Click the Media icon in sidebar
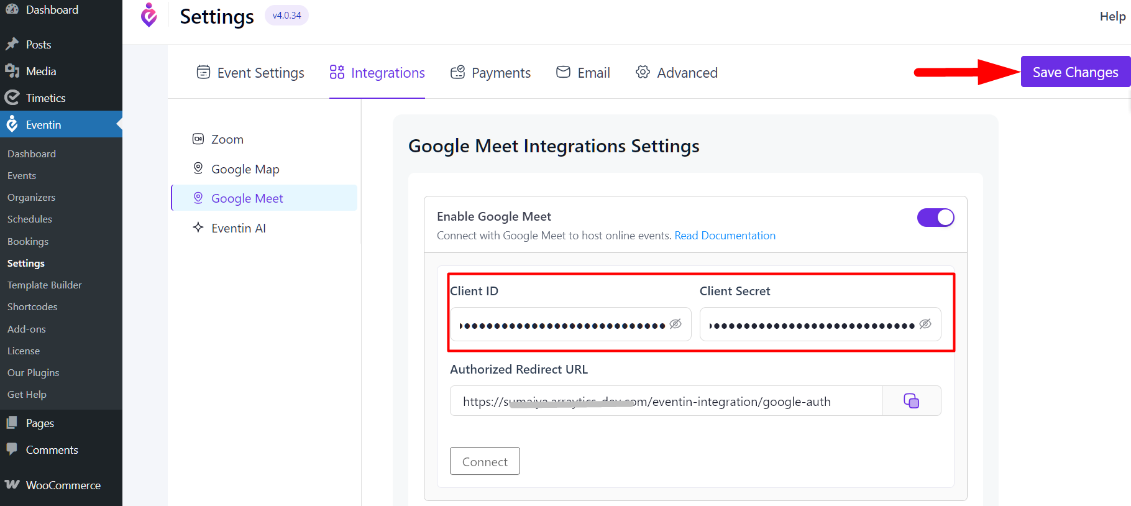Viewport: 1131px width, 506px height. pos(12,71)
